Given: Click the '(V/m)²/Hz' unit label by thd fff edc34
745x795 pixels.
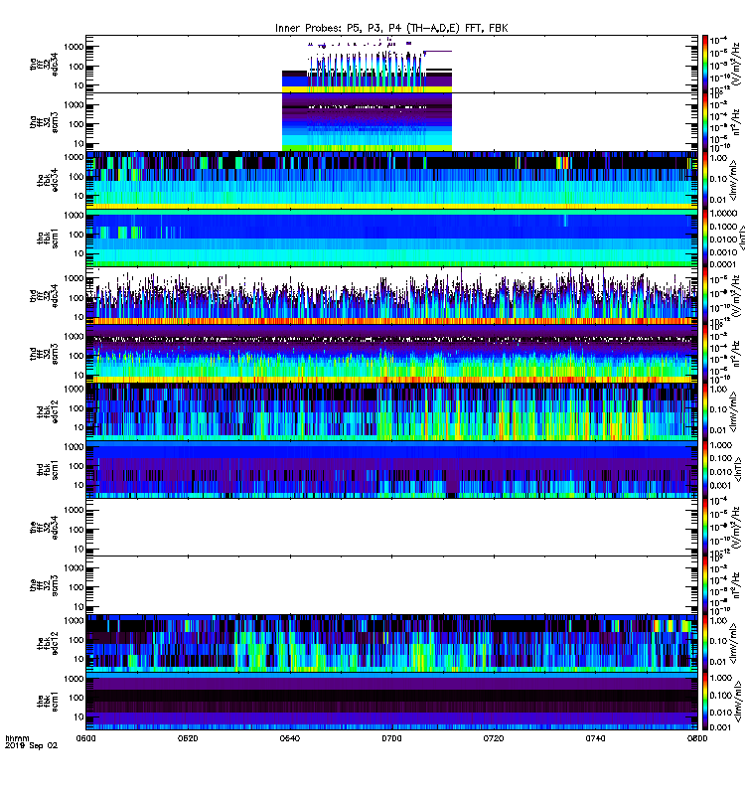Looking at the screenshot, I should click(x=736, y=296).
